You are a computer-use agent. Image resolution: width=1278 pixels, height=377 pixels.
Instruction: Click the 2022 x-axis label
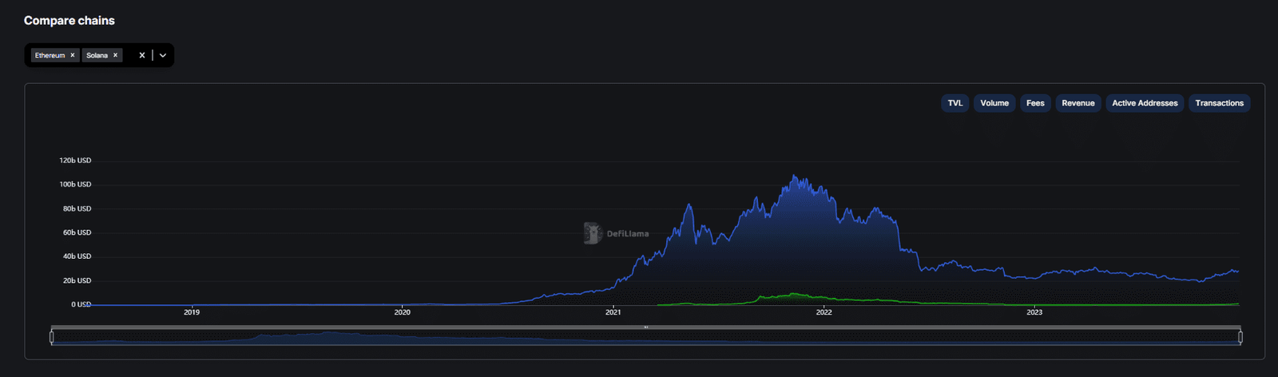(x=824, y=312)
